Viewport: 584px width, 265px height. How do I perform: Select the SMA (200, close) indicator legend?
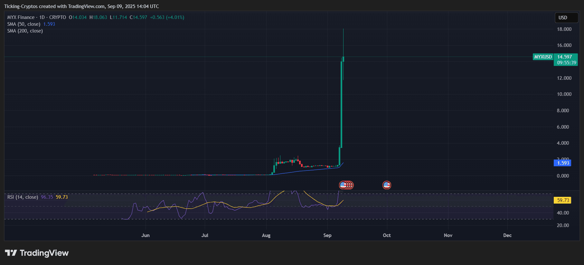pos(25,31)
